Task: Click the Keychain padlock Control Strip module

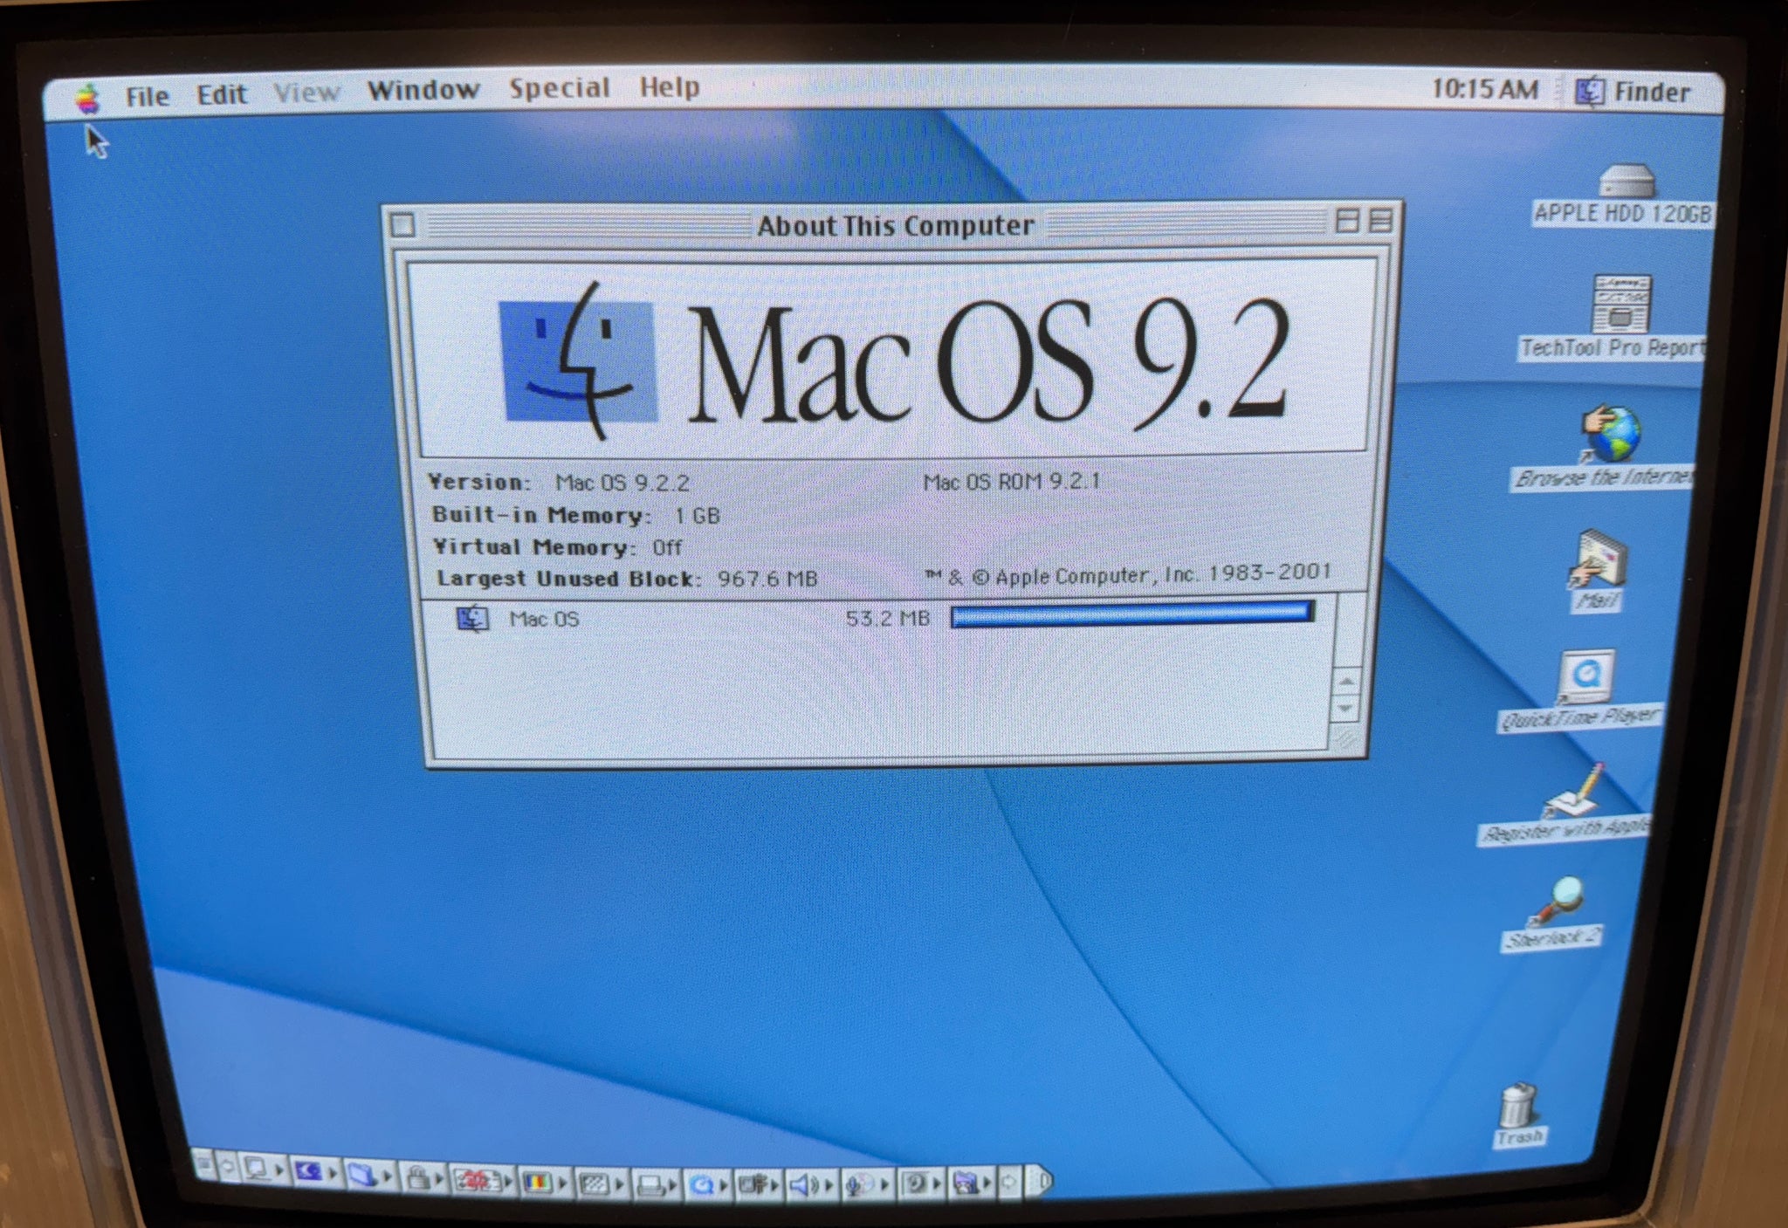Action: tap(424, 1178)
